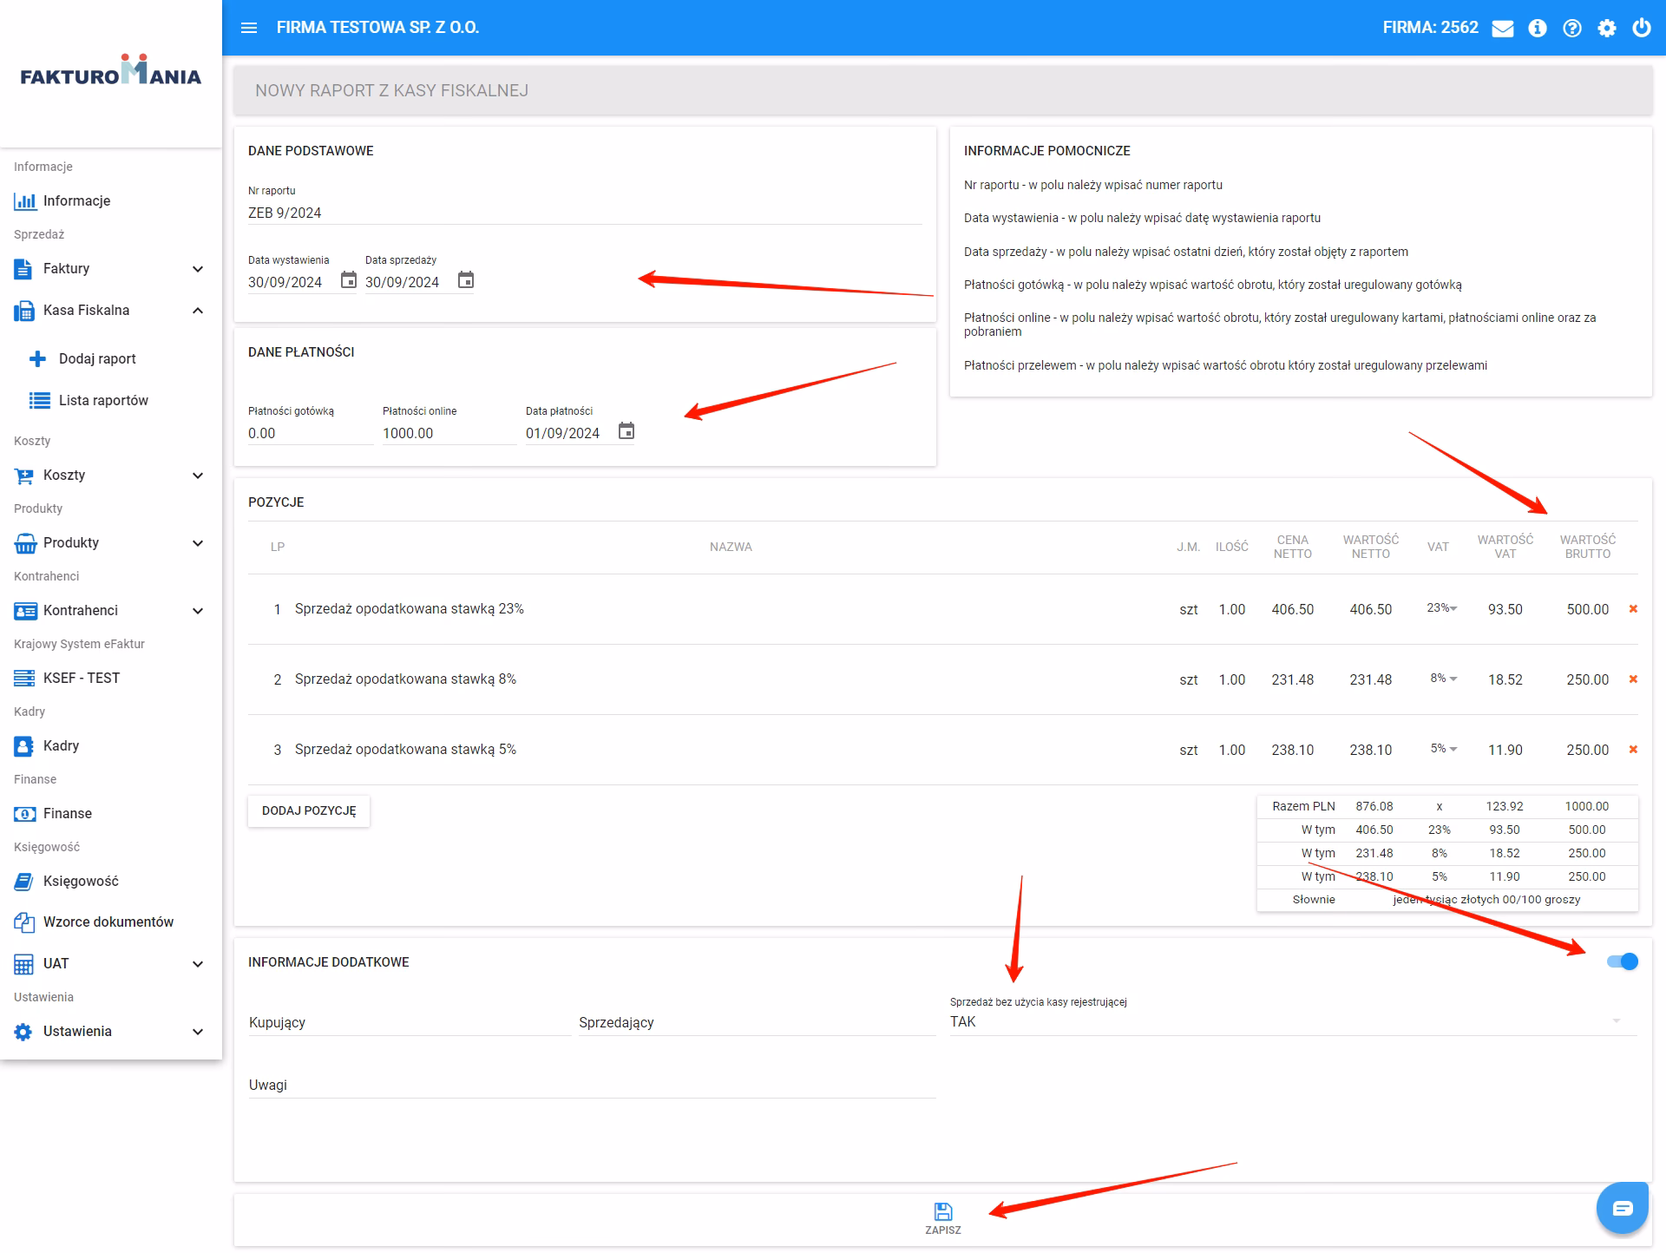The height and width of the screenshot is (1253, 1666).
Task: Click the Zapisz save icon
Action: [x=943, y=1212]
